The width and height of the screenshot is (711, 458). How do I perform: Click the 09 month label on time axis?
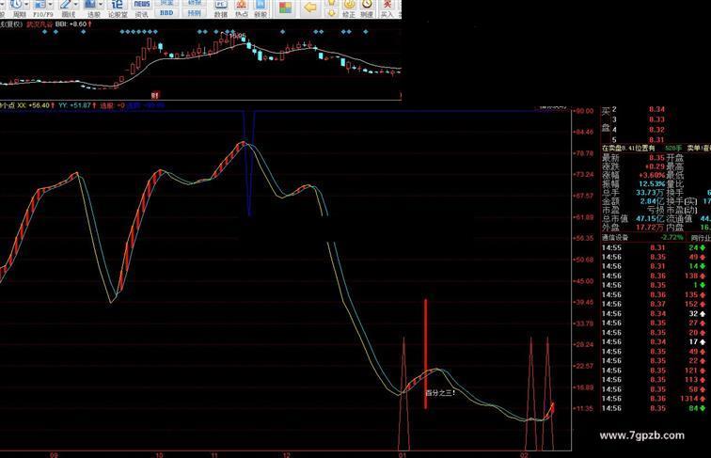coord(54,455)
